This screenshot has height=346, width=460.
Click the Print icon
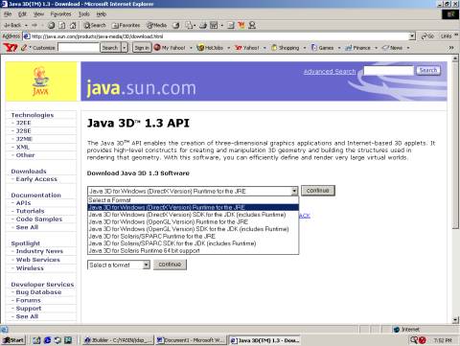[x=203, y=25]
